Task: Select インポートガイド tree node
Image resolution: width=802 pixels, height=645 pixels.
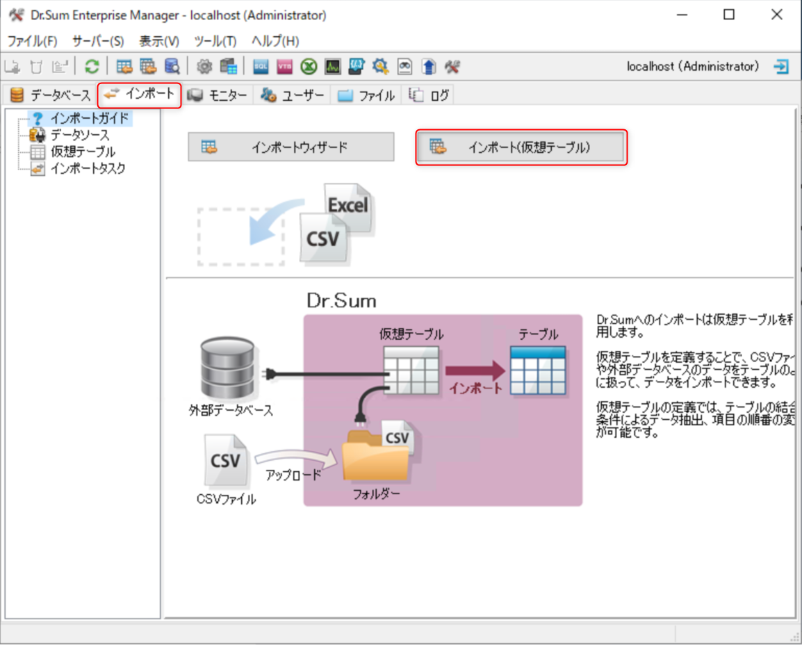Action: pyautogui.click(x=89, y=118)
